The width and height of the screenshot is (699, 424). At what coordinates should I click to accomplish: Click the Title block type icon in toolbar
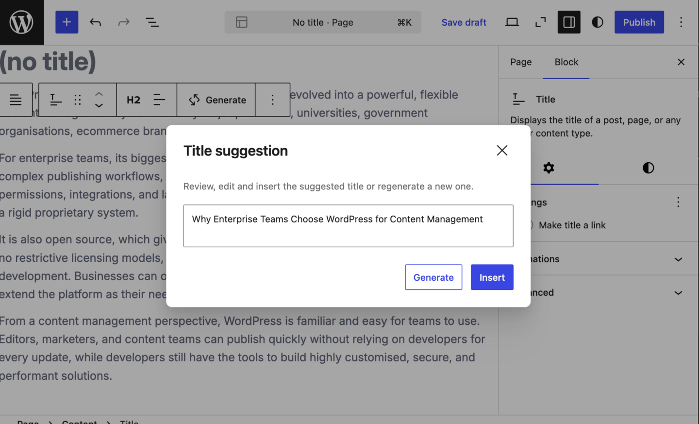pos(56,100)
